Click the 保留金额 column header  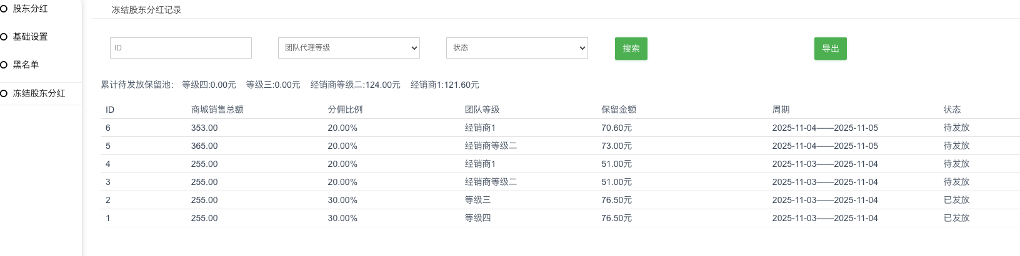point(618,110)
